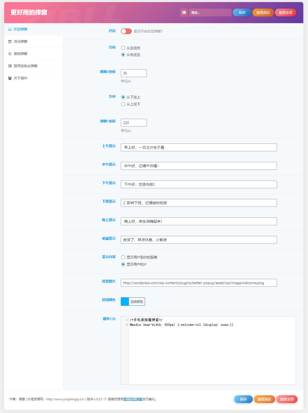Click the expand-all list icon beside search
The width and height of the screenshot is (308, 413).
184,12
